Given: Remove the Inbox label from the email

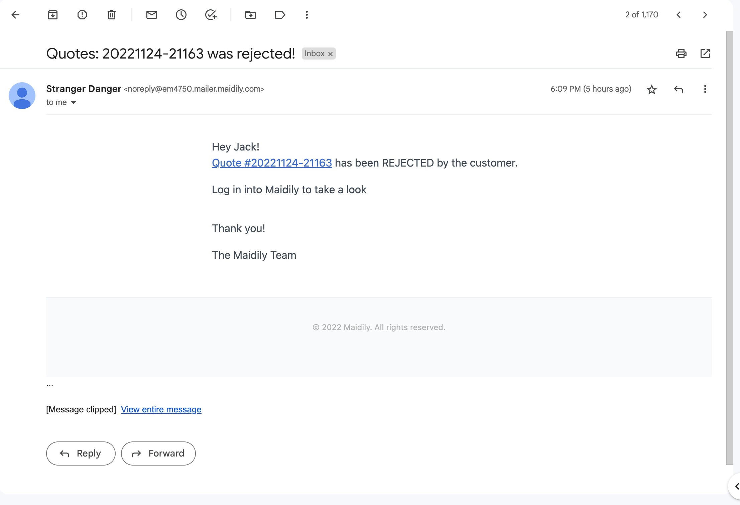Looking at the screenshot, I should coord(330,54).
